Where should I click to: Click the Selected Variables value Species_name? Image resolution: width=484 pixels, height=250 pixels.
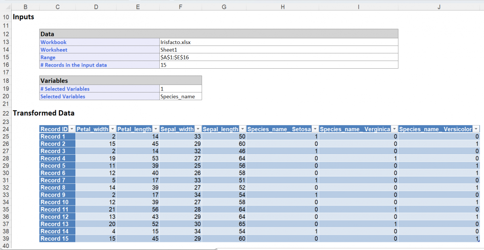click(x=180, y=97)
